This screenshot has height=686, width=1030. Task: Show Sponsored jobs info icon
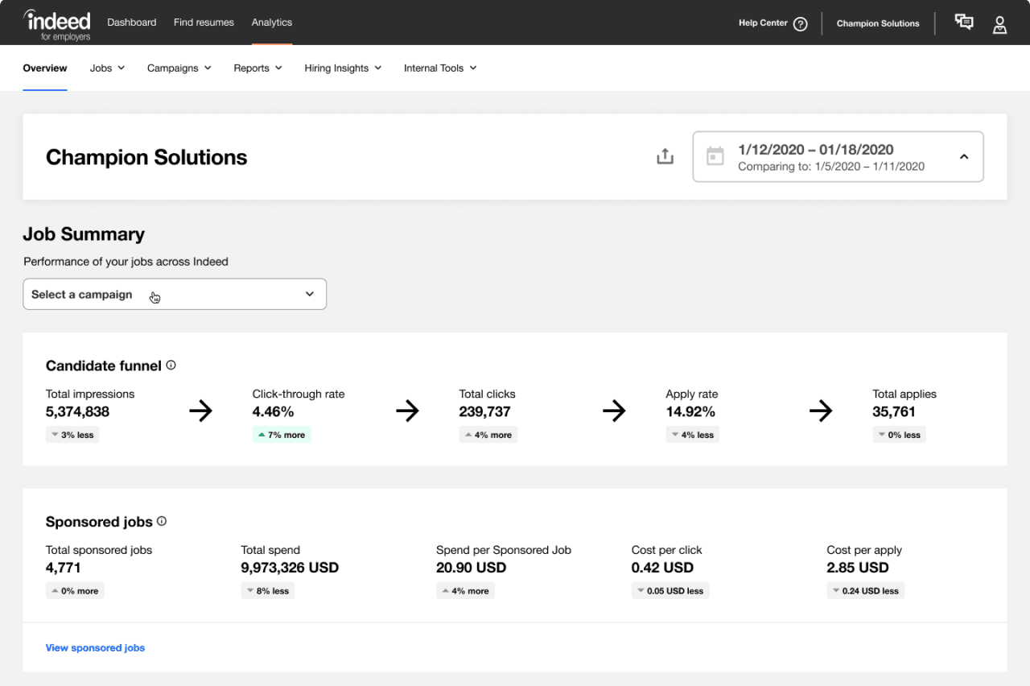tap(162, 522)
